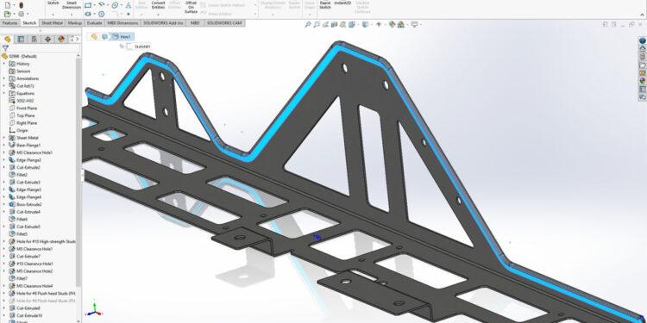Screen dimensions: 647x323
Task: Switch to the Evaluate tab
Action: pyautogui.click(x=95, y=23)
